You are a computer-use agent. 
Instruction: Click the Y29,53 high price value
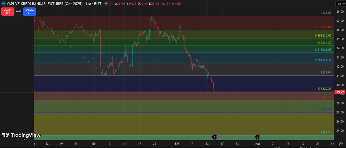131,4
